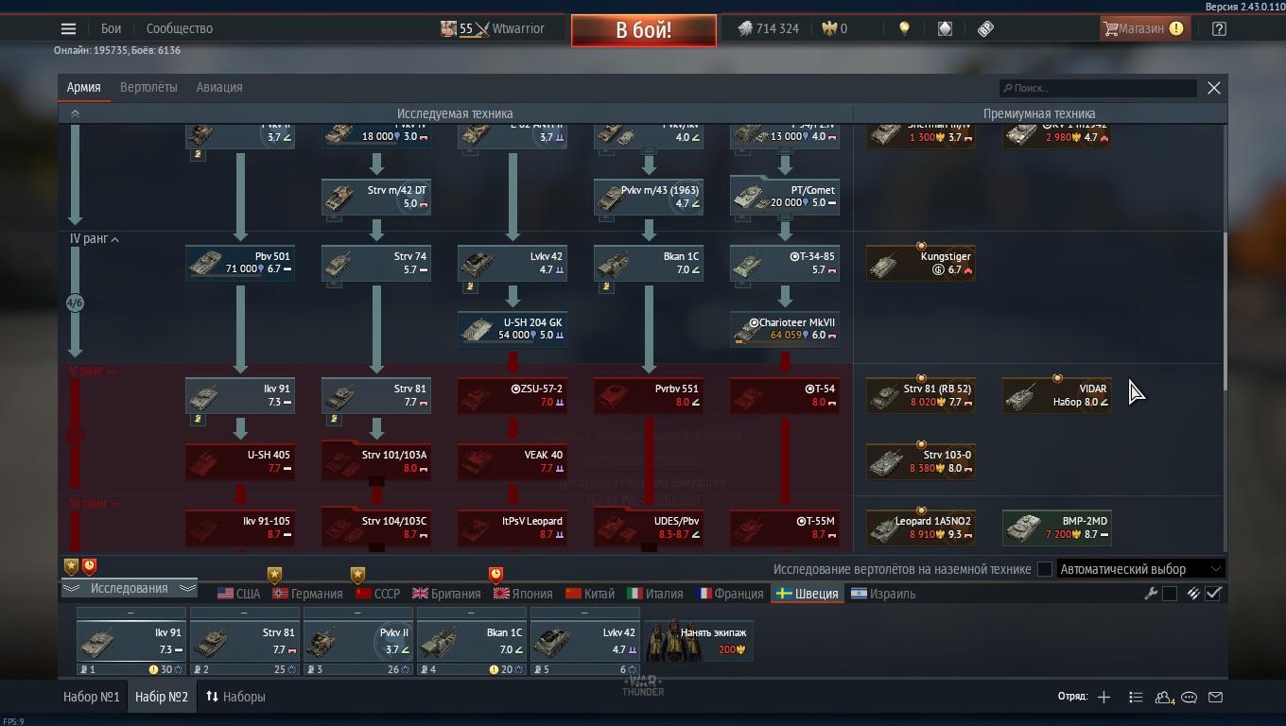Viewport: 1286px width, 726px height.
Task: Select the Франция nation tab
Action: pos(730,594)
